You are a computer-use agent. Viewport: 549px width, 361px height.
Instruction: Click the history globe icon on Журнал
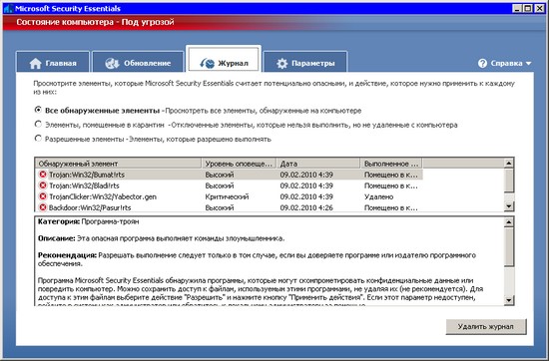[207, 63]
